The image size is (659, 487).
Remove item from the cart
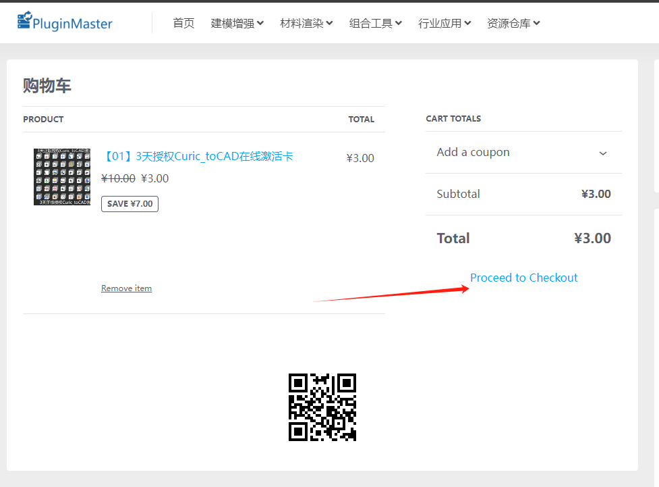pyautogui.click(x=126, y=288)
